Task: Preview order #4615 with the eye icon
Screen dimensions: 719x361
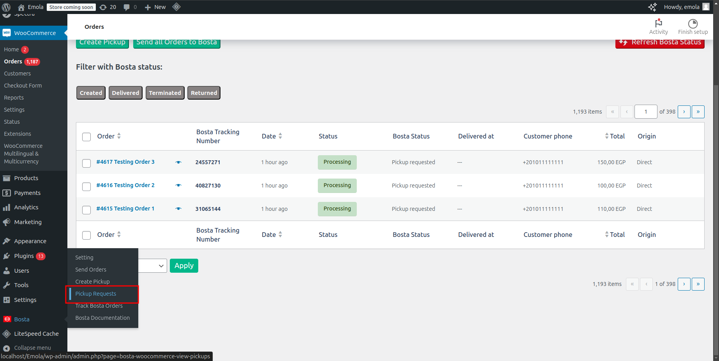Action: pos(178,209)
